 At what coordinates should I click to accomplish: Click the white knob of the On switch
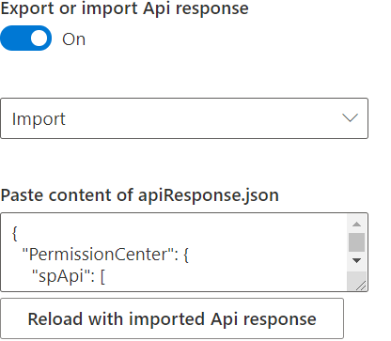39,39
